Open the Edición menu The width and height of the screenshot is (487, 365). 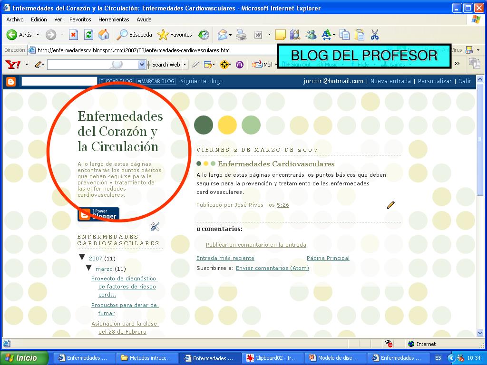coord(39,19)
